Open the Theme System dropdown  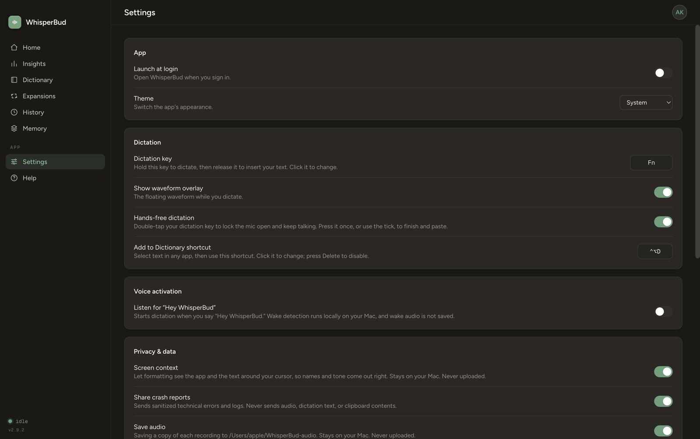click(x=646, y=102)
